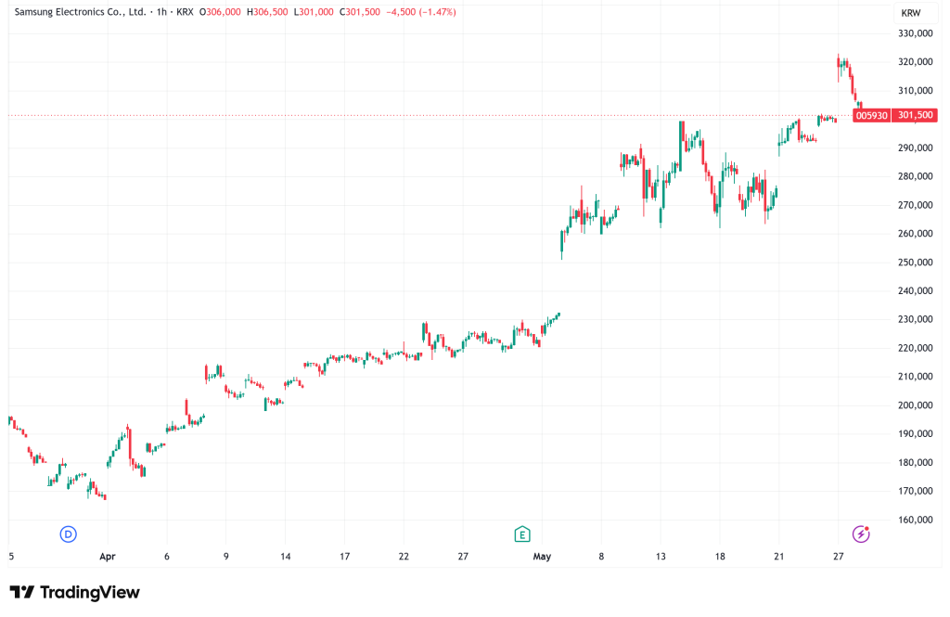This screenshot has height=617, width=950.
Task: Click the high value H306,500
Action: point(267,12)
